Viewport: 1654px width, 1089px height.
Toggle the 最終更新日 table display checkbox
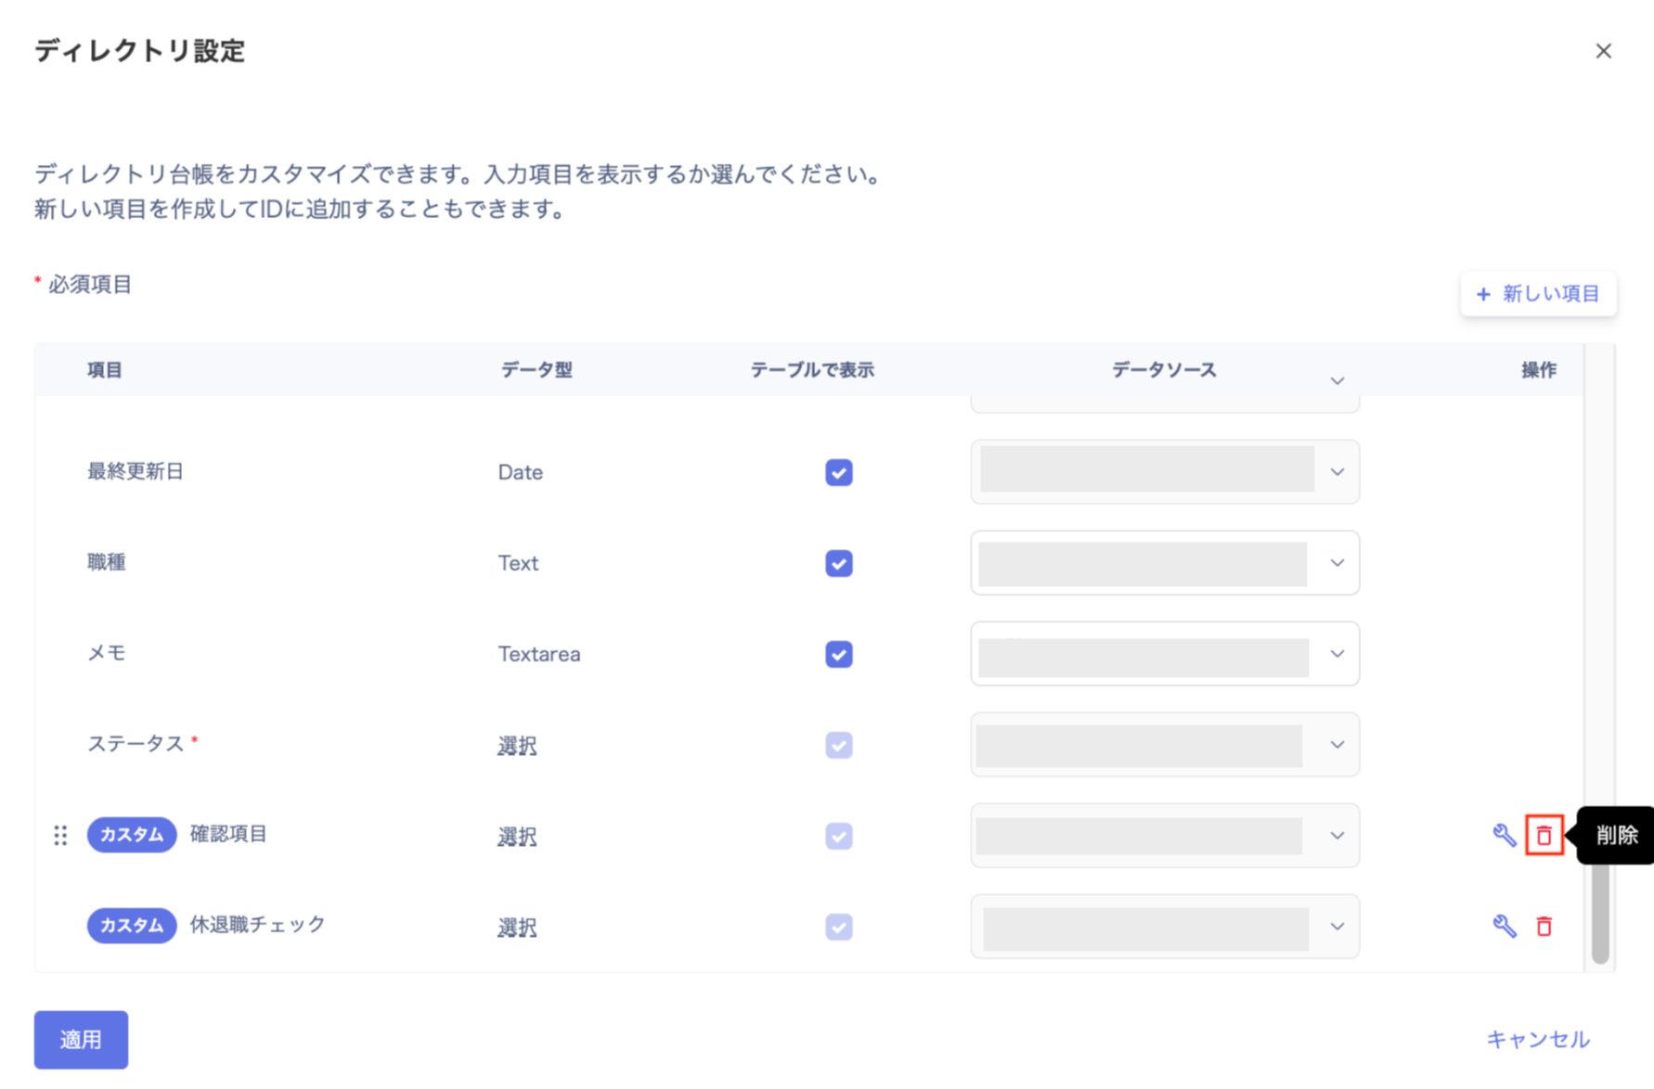[839, 472]
